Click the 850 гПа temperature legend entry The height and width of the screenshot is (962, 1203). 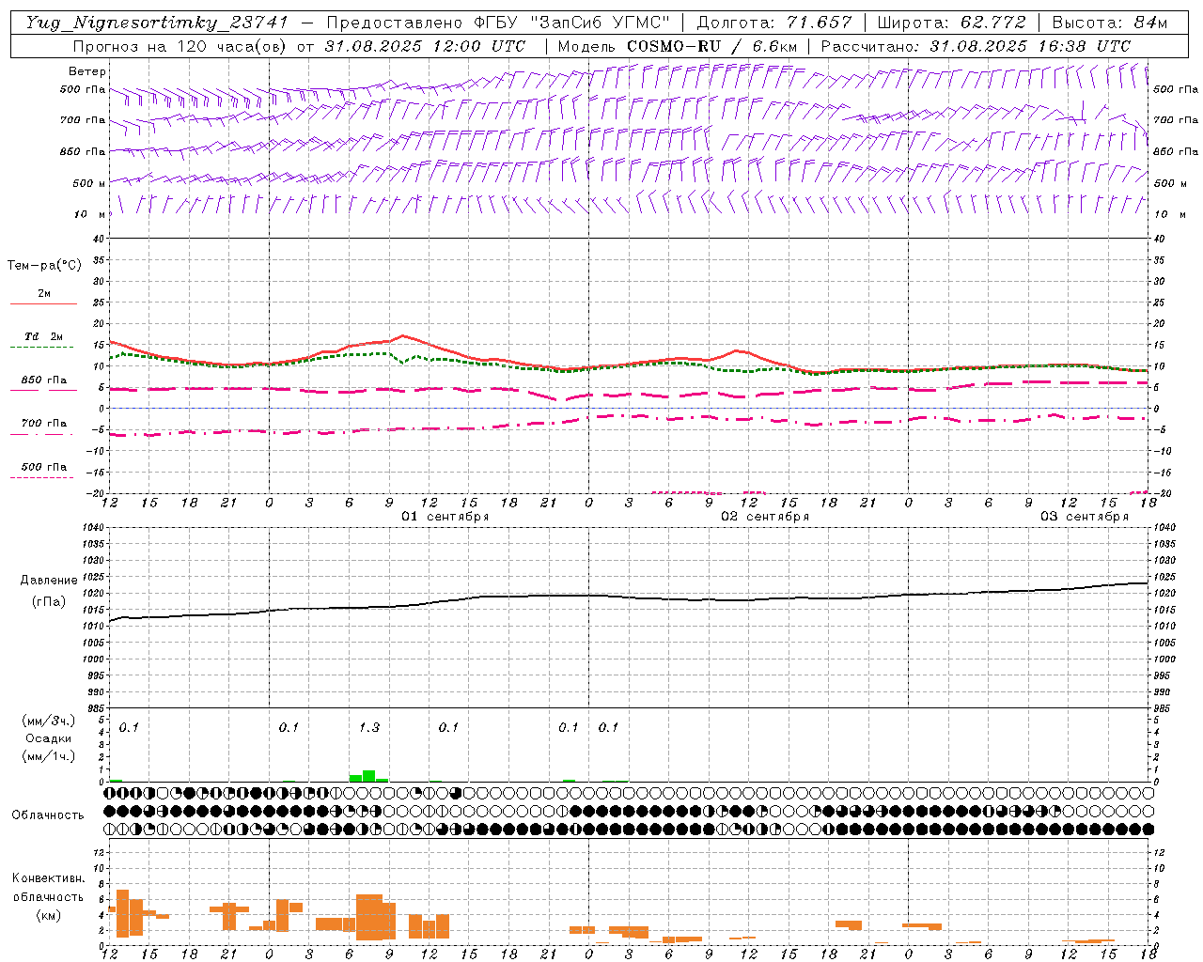43,380
